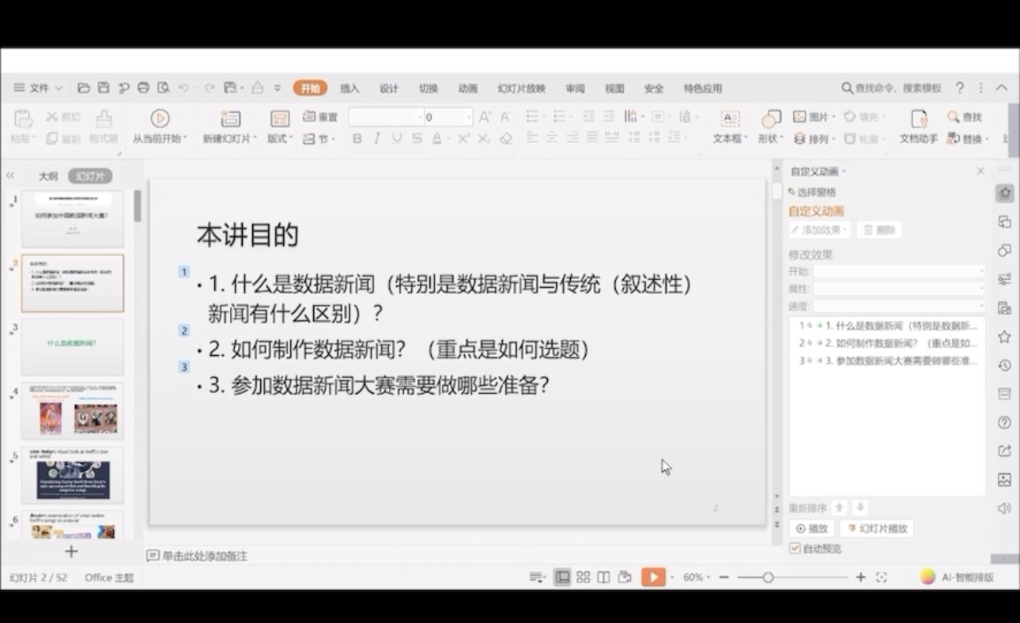
Task: Open 文档助手 document assistant
Action: coord(918,119)
